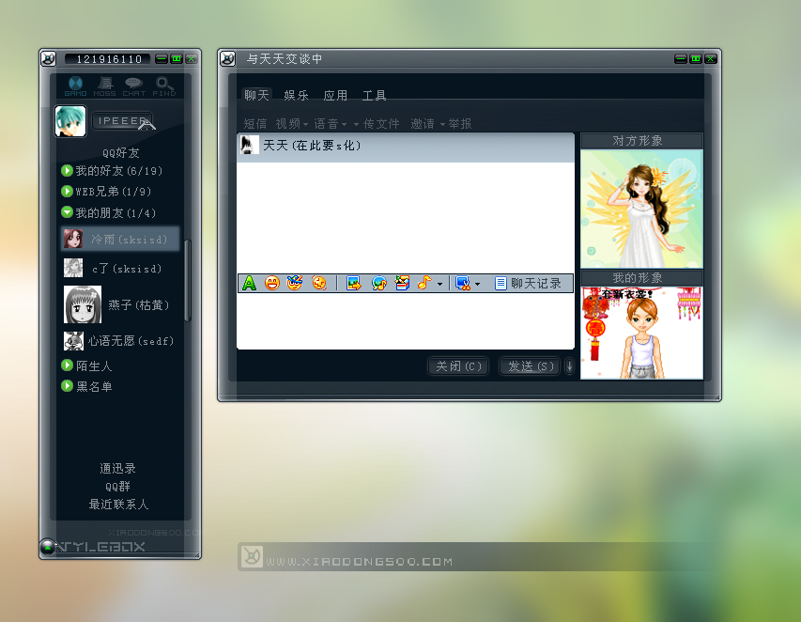Switch to the 应用 tab
The height and width of the screenshot is (622, 801).
tap(335, 95)
